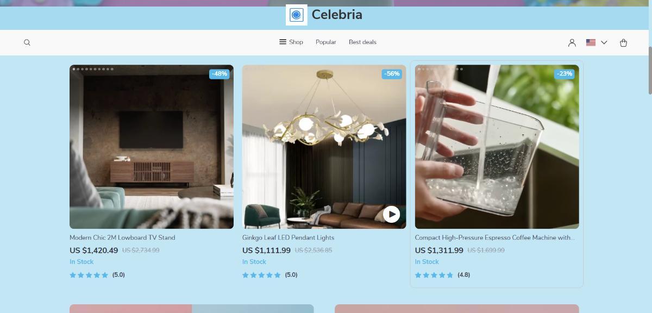
Task: Click the US flag icon
Action: coord(591,42)
